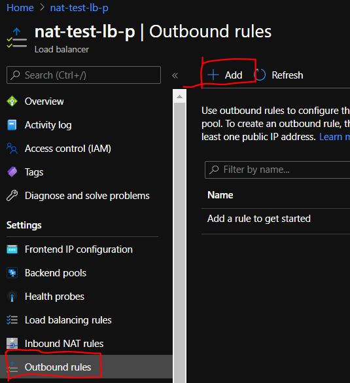Click the Diagnose and solve problems wrench icon

click(x=12, y=195)
